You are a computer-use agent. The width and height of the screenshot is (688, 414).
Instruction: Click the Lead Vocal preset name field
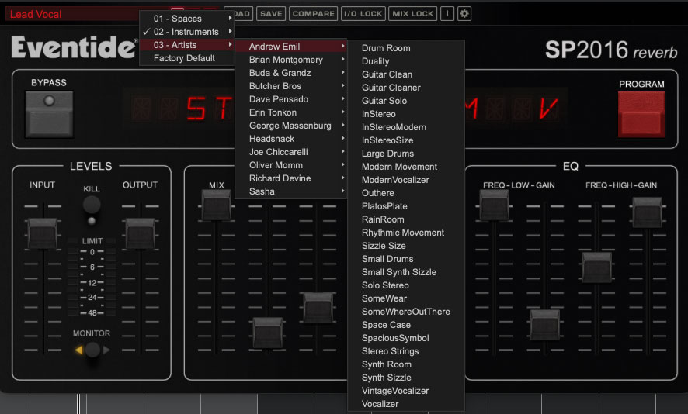pos(72,14)
